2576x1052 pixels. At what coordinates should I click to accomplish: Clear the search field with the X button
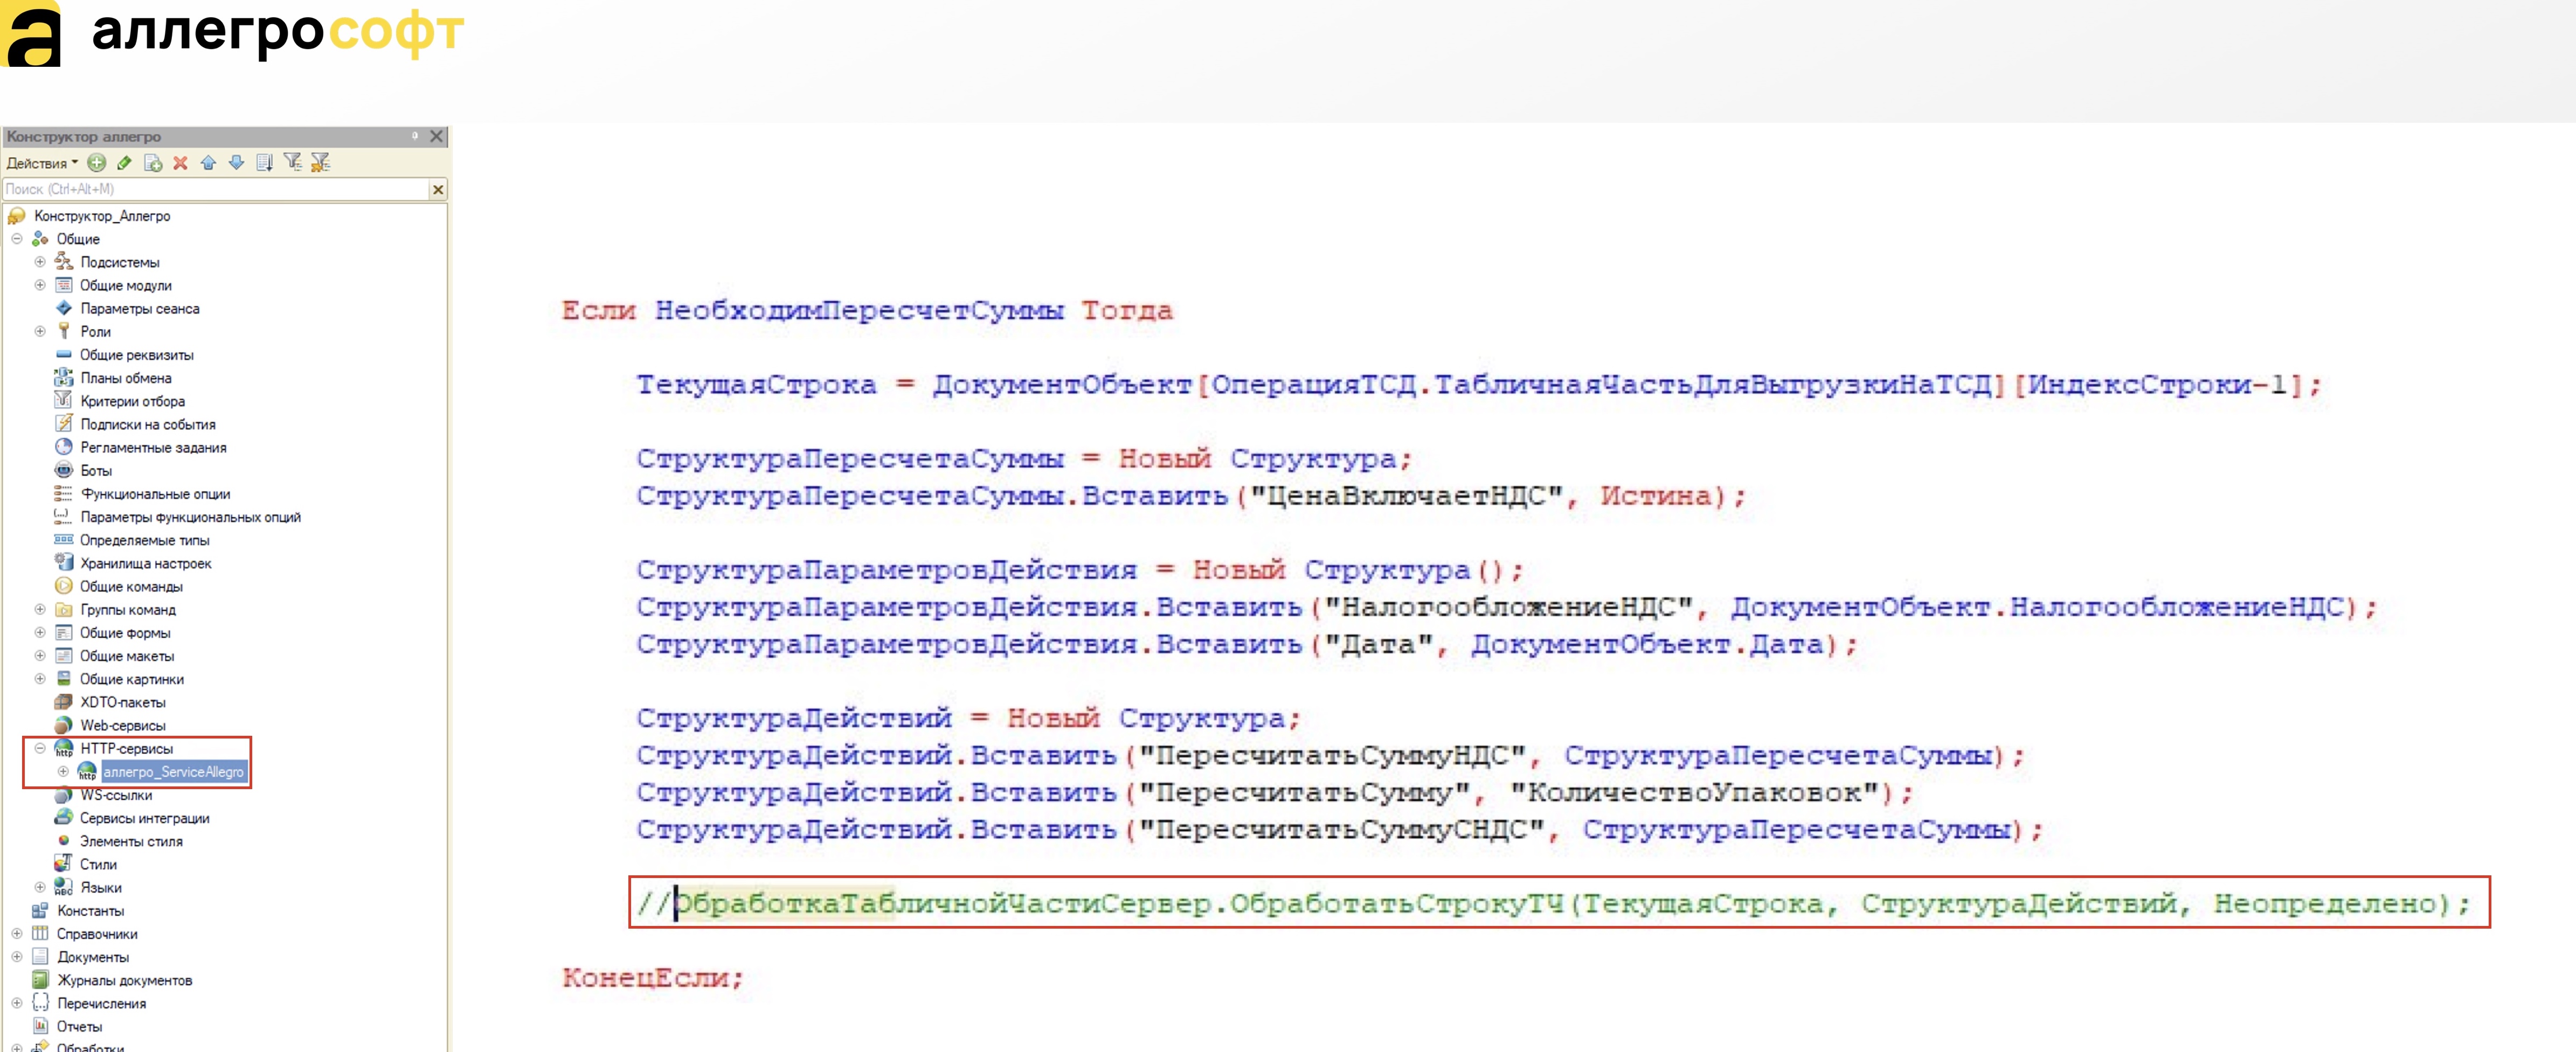click(x=437, y=189)
